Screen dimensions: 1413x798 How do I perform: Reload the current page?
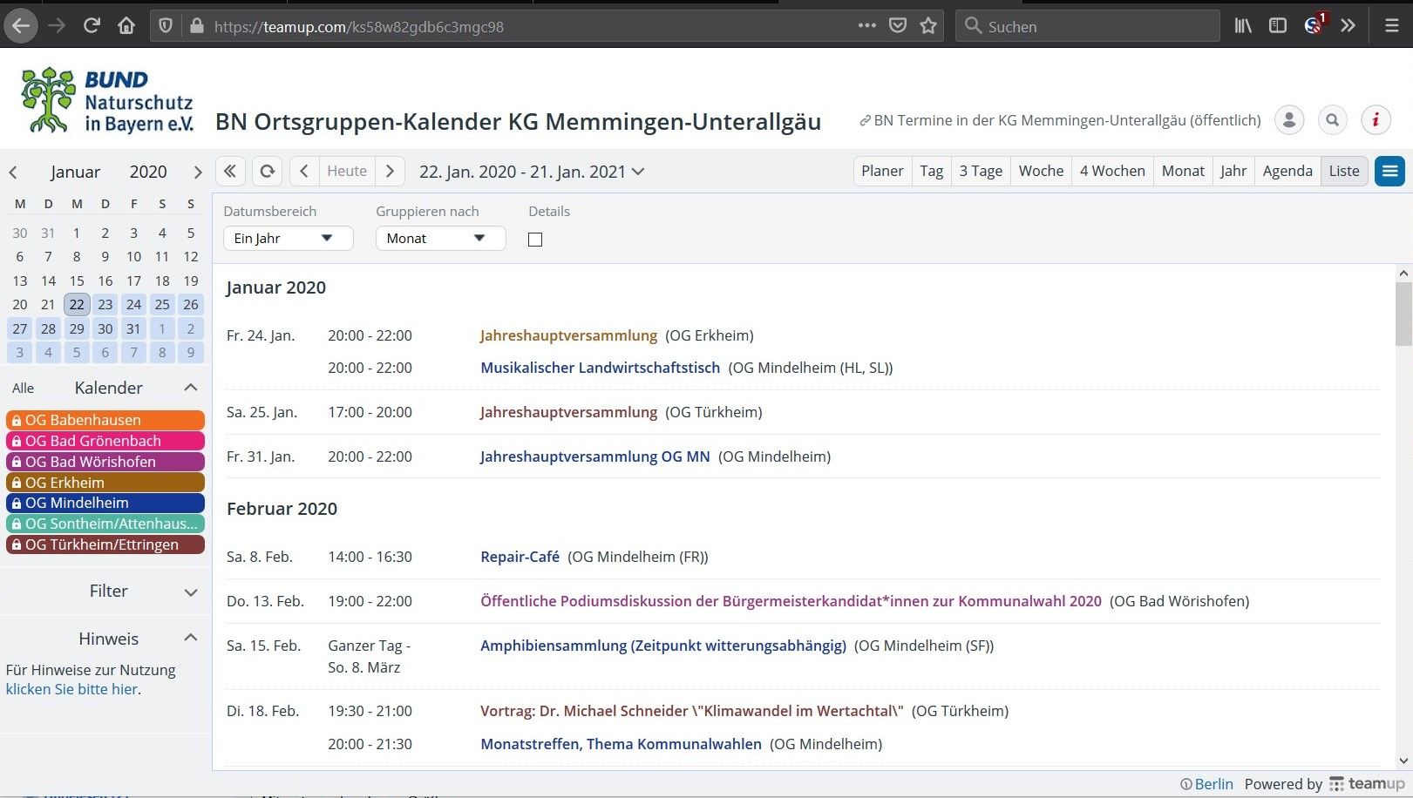pos(92,26)
